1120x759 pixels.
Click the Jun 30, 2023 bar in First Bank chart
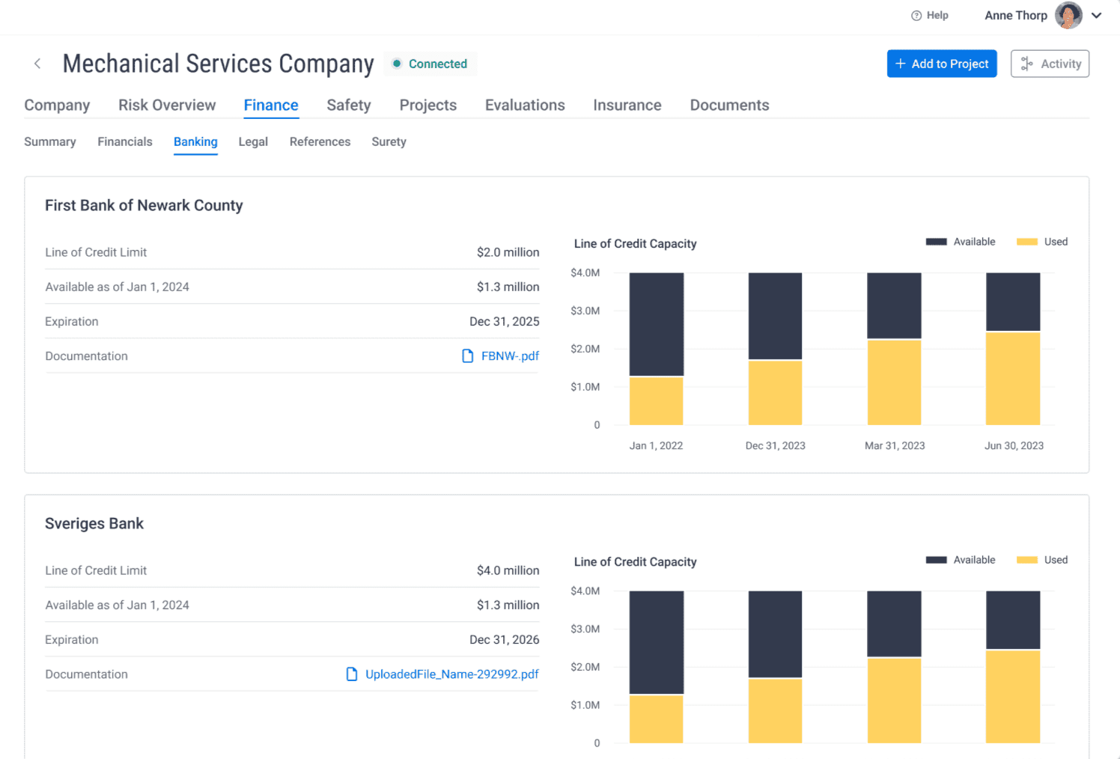coord(1013,349)
